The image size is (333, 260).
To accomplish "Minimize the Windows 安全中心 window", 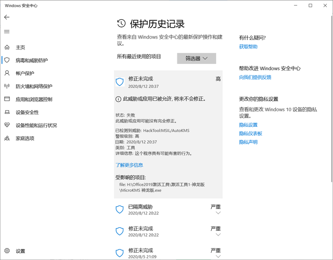I will point(296,6).
